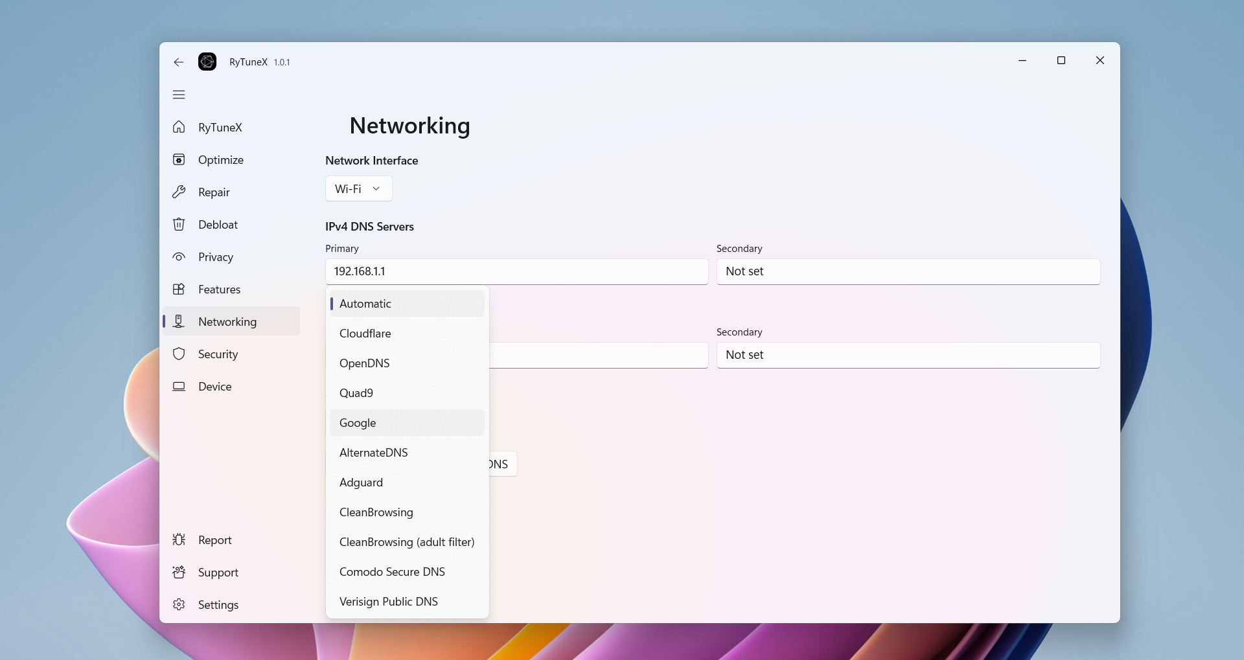Click the RyTuneX home icon
Image resolution: width=1244 pixels, height=660 pixels.
tap(179, 127)
